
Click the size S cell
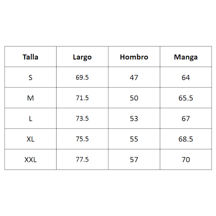[x=30, y=77]
